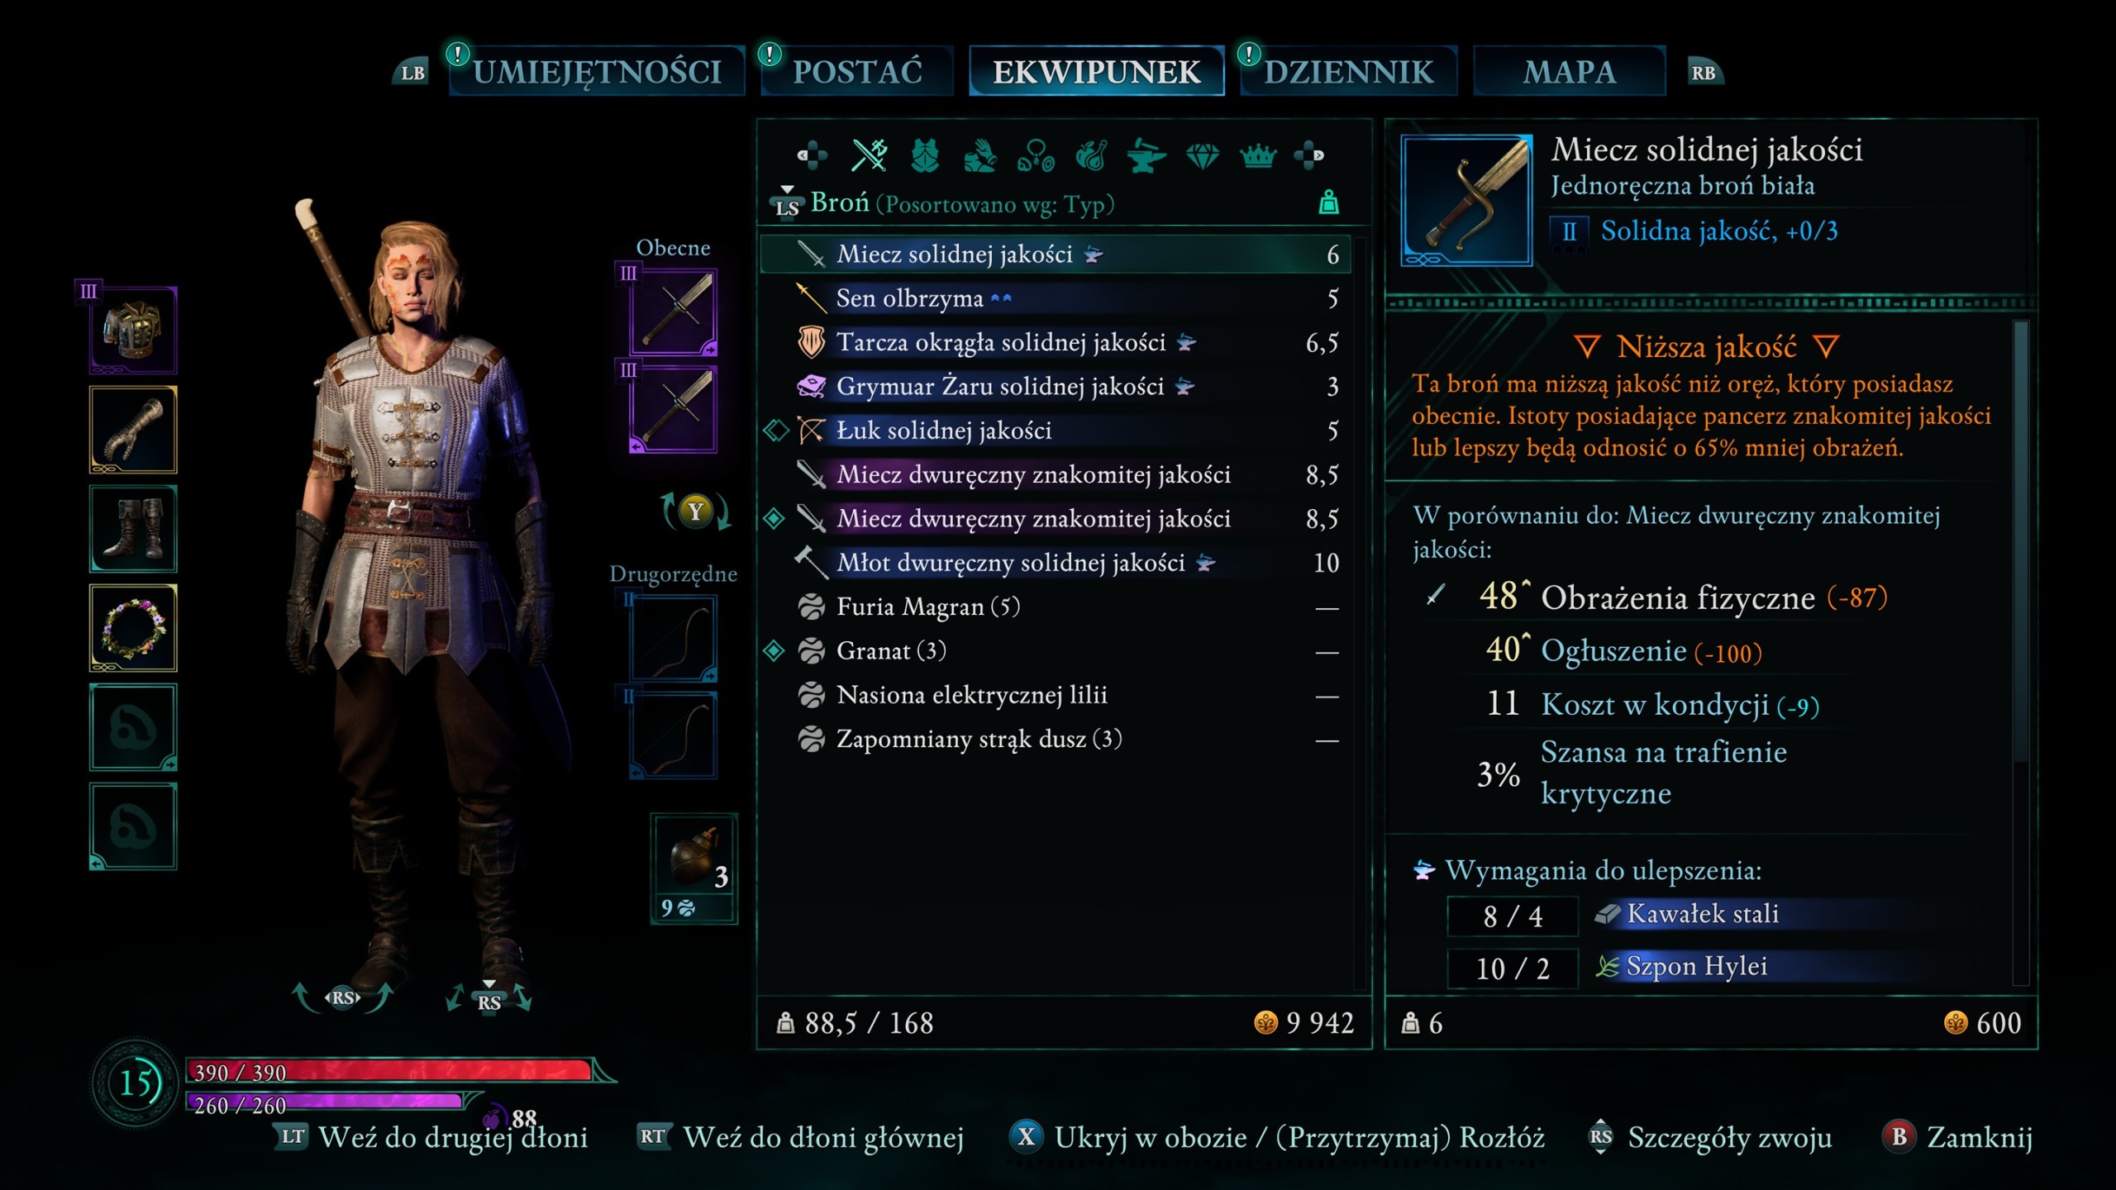Select the weapons category filter icon

click(x=870, y=155)
